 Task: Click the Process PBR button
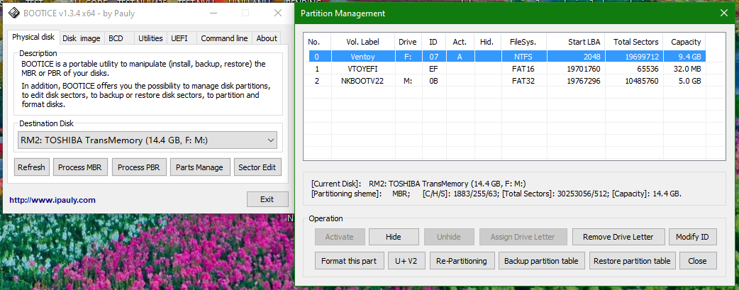[x=139, y=167]
